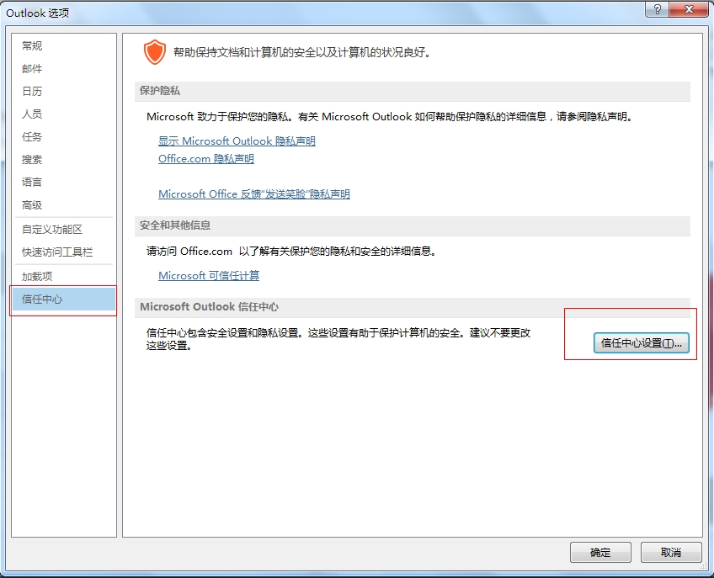Click the sentence starting Microsoft 致力于保护您的隐私
This screenshot has height=578, width=714.
coord(390,117)
